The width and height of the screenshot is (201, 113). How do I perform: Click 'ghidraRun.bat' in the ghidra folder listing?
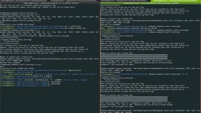point(42,80)
